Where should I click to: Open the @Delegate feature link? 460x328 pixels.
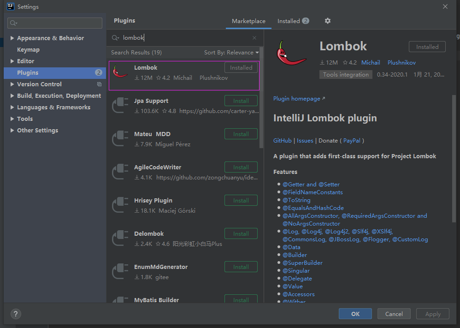[297, 279]
